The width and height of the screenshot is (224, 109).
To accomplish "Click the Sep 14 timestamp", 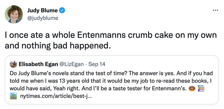I will pos(97,64).
